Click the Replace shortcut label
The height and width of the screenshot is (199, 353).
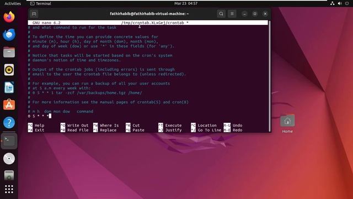point(108,130)
